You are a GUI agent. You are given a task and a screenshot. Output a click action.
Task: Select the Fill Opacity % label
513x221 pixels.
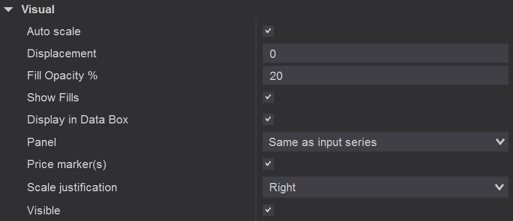62,76
